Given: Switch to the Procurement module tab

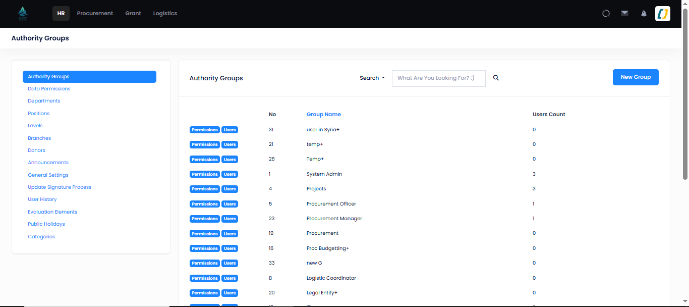Looking at the screenshot, I should (x=95, y=13).
